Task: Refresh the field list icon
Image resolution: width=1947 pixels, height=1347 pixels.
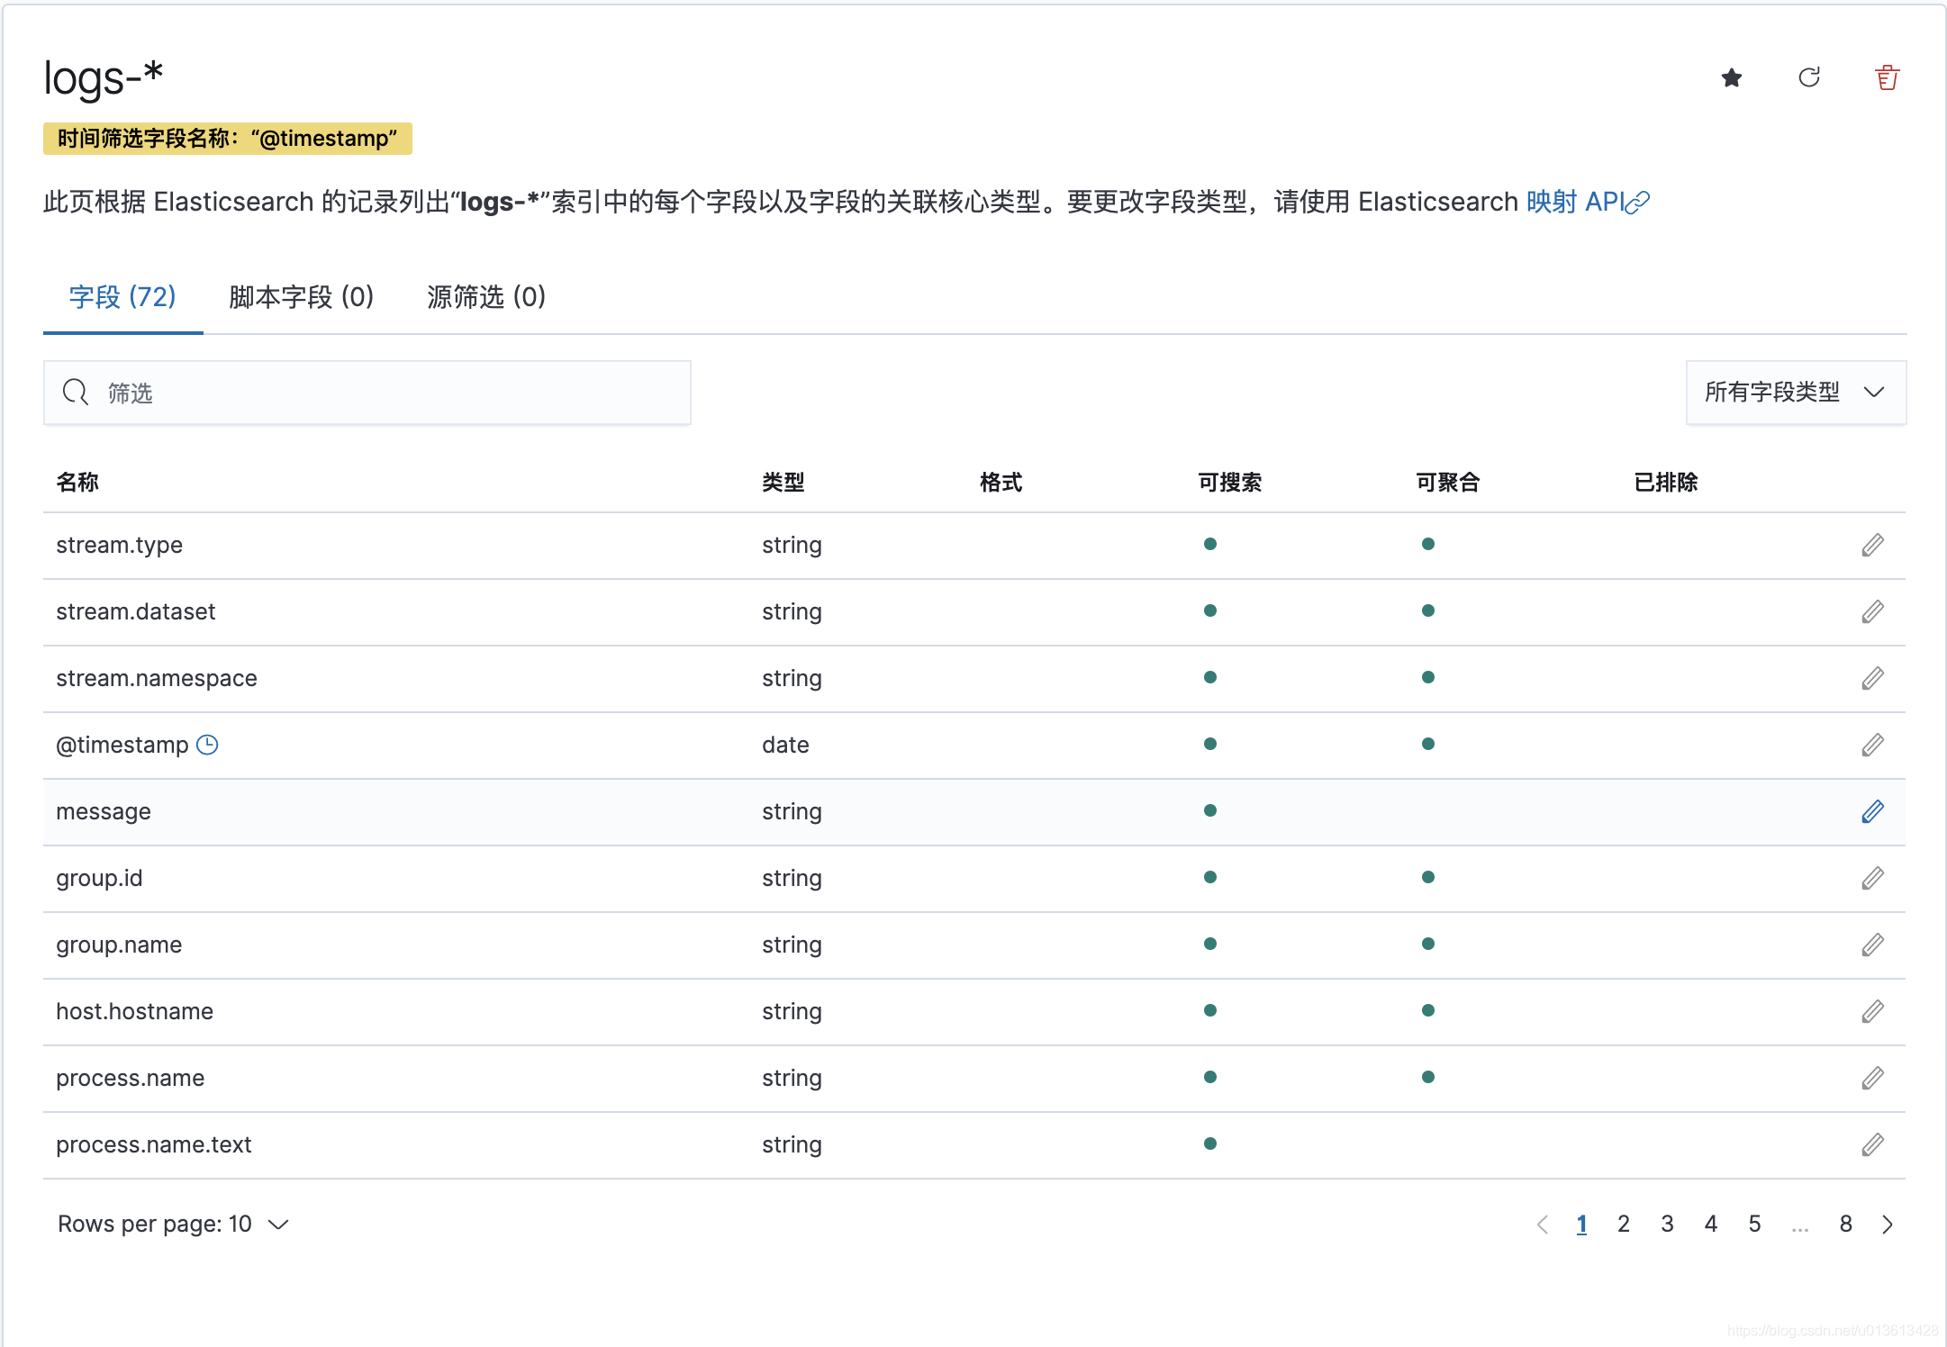Action: [1809, 78]
